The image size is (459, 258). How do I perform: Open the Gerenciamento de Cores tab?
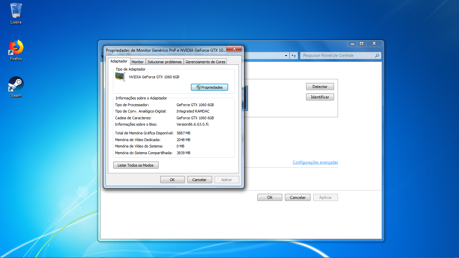click(205, 62)
